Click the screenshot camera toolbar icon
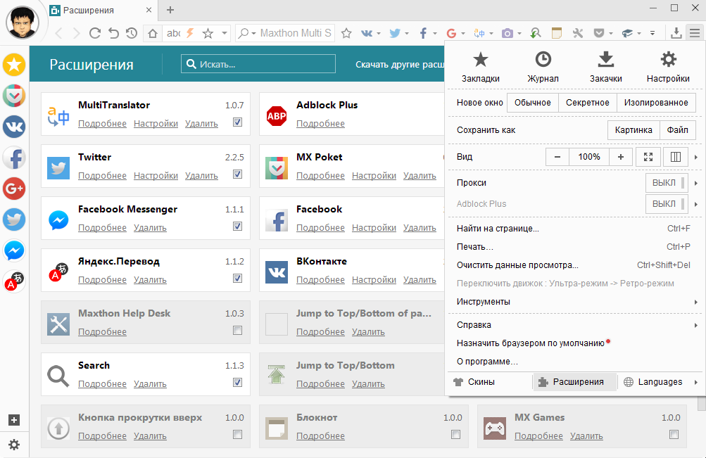The height and width of the screenshot is (458, 706). (x=508, y=33)
